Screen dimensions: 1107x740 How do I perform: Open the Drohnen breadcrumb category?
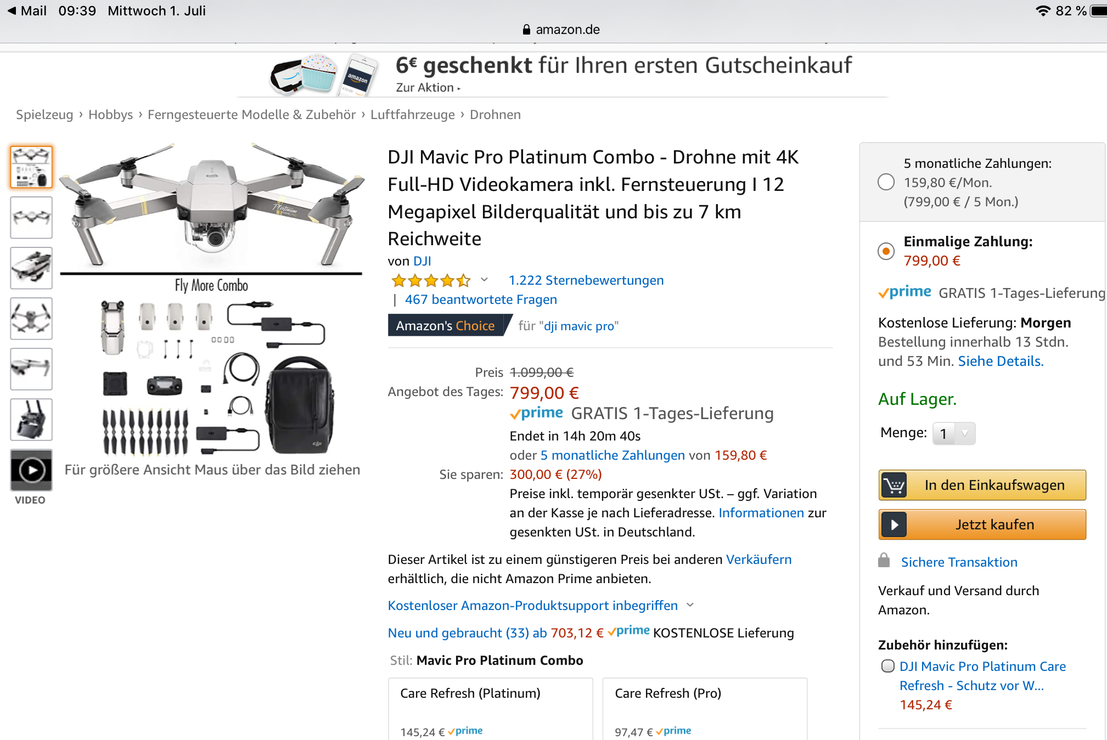click(x=495, y=115)
